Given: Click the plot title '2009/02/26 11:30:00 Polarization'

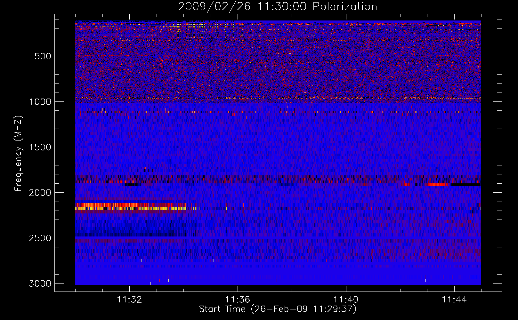Looking at the screenshot, I should 278,7.
